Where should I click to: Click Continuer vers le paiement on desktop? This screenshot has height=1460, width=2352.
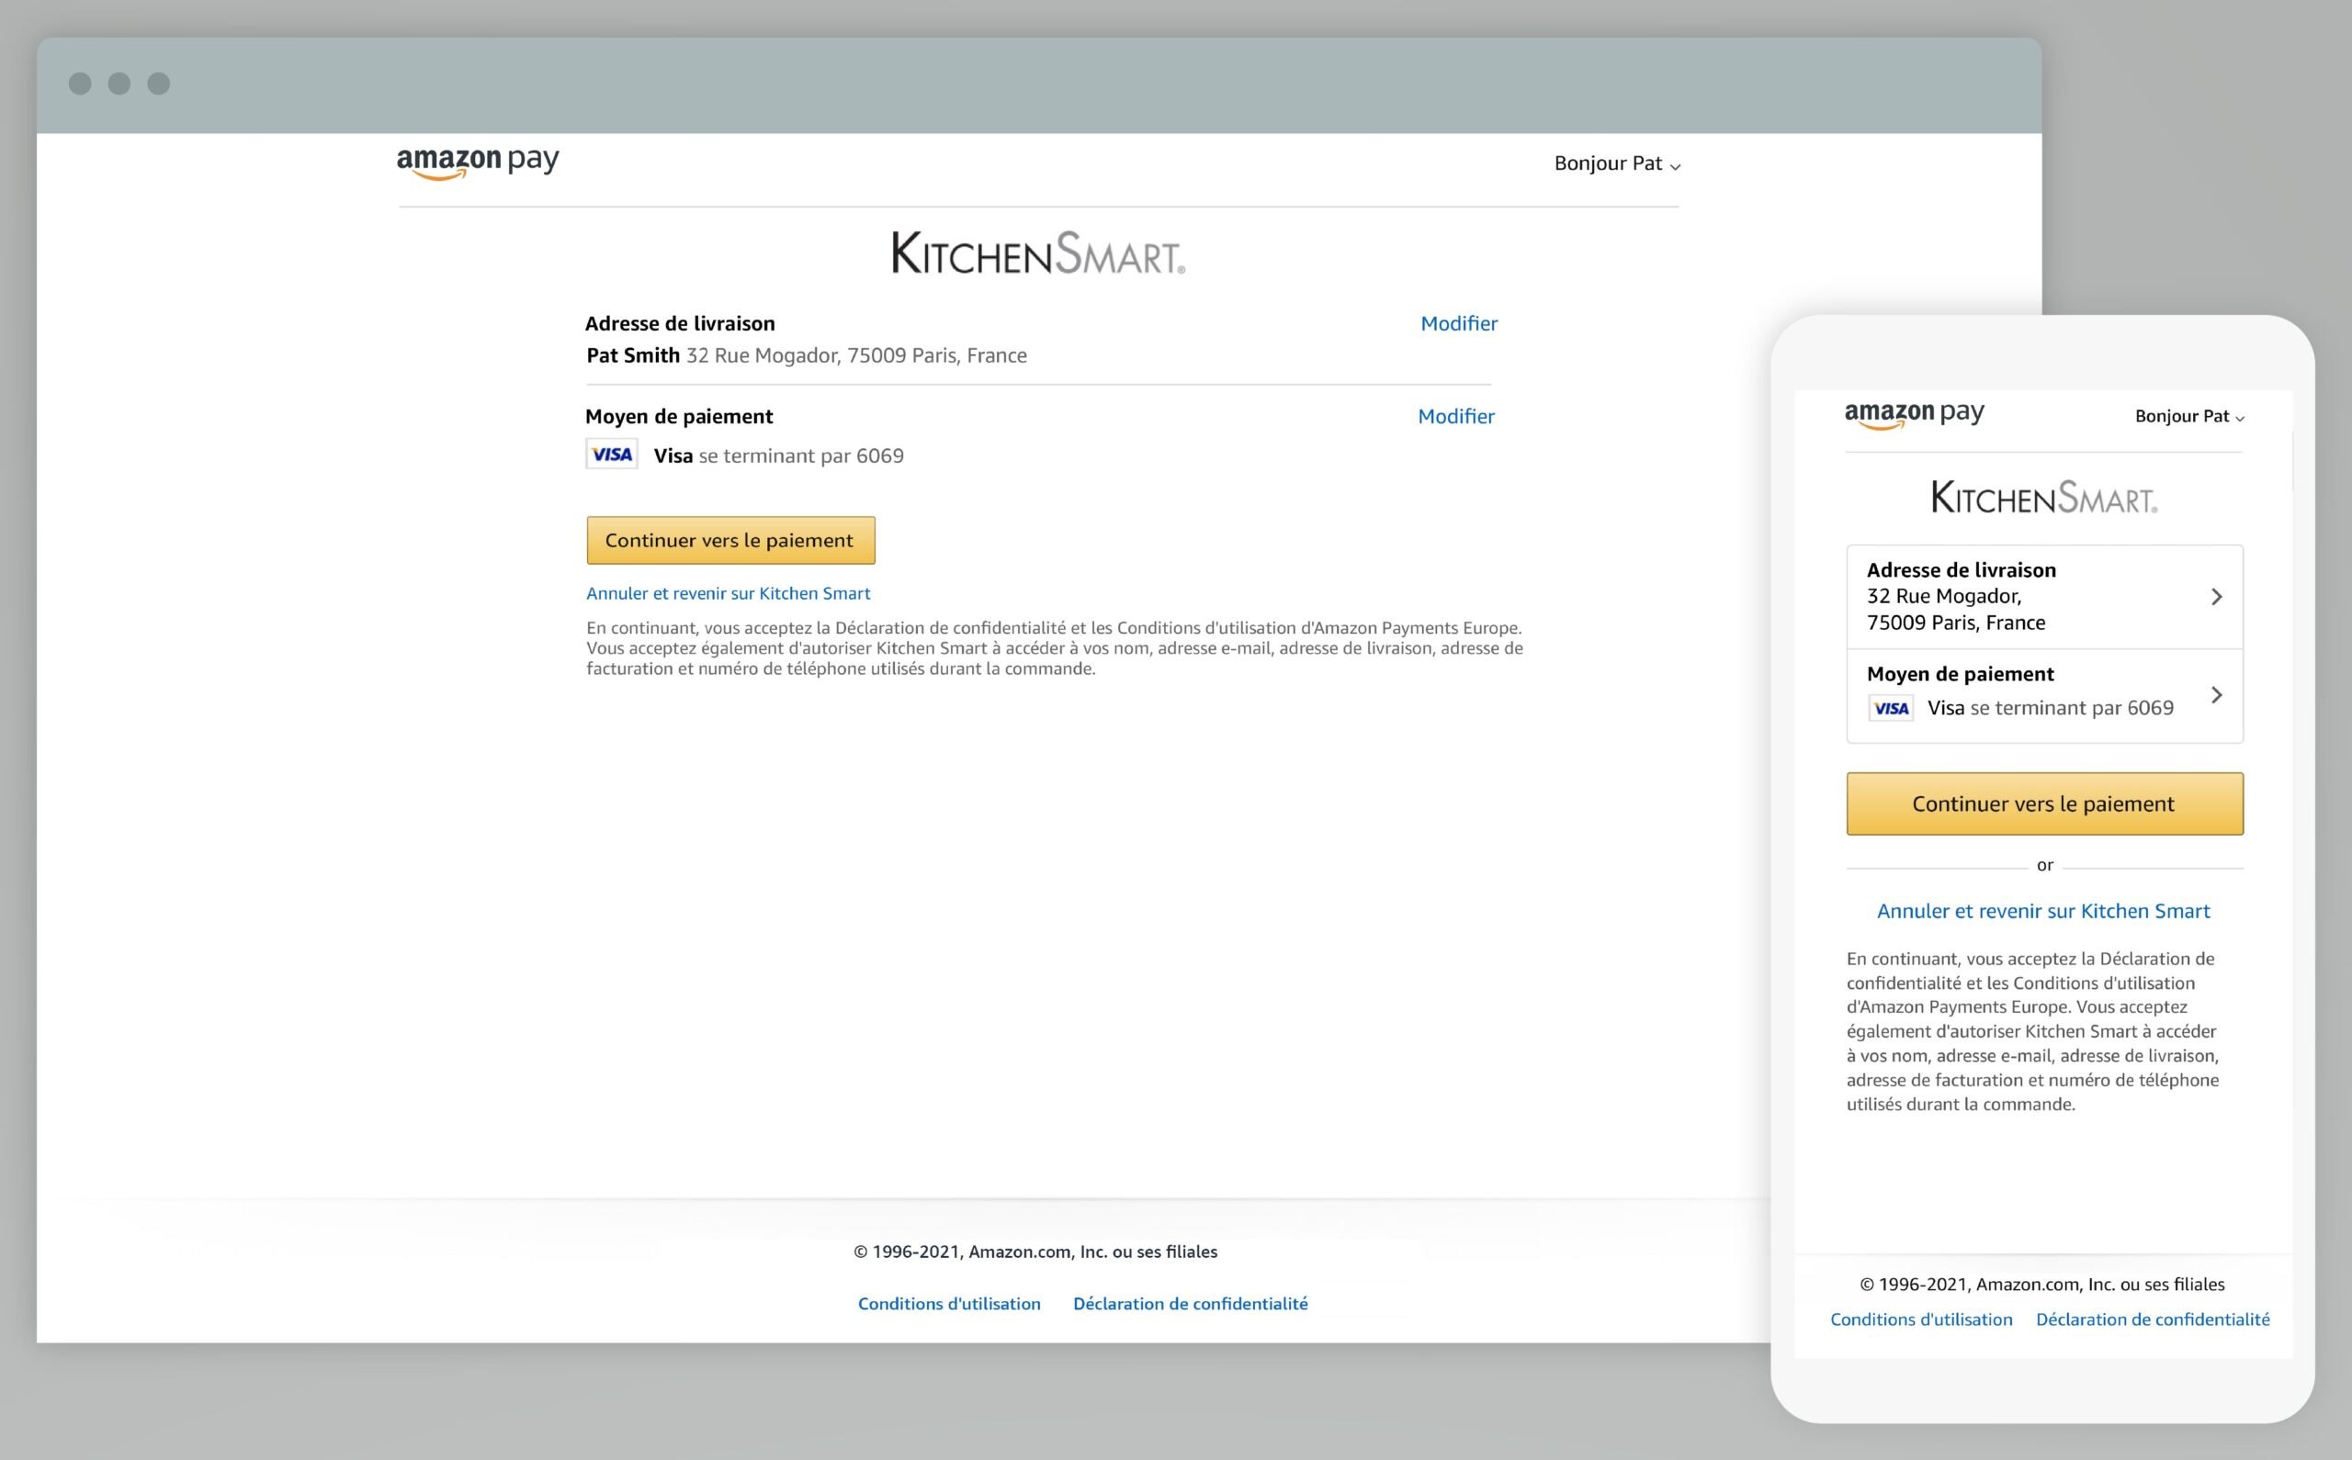(x=730, y=540)
